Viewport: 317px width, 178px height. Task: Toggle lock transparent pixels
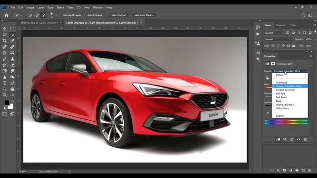point(273,46)
